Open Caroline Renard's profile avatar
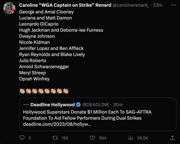The width and height of the screenshot is (180, 144). [x=9, y=8]
